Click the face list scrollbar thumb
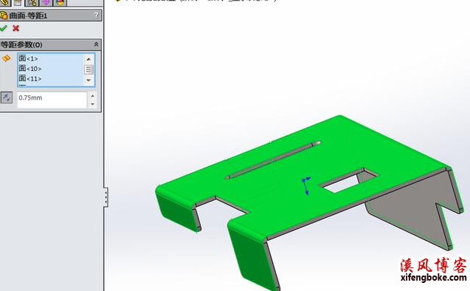The height and width of the screenshot is (291, 470). 89,69
